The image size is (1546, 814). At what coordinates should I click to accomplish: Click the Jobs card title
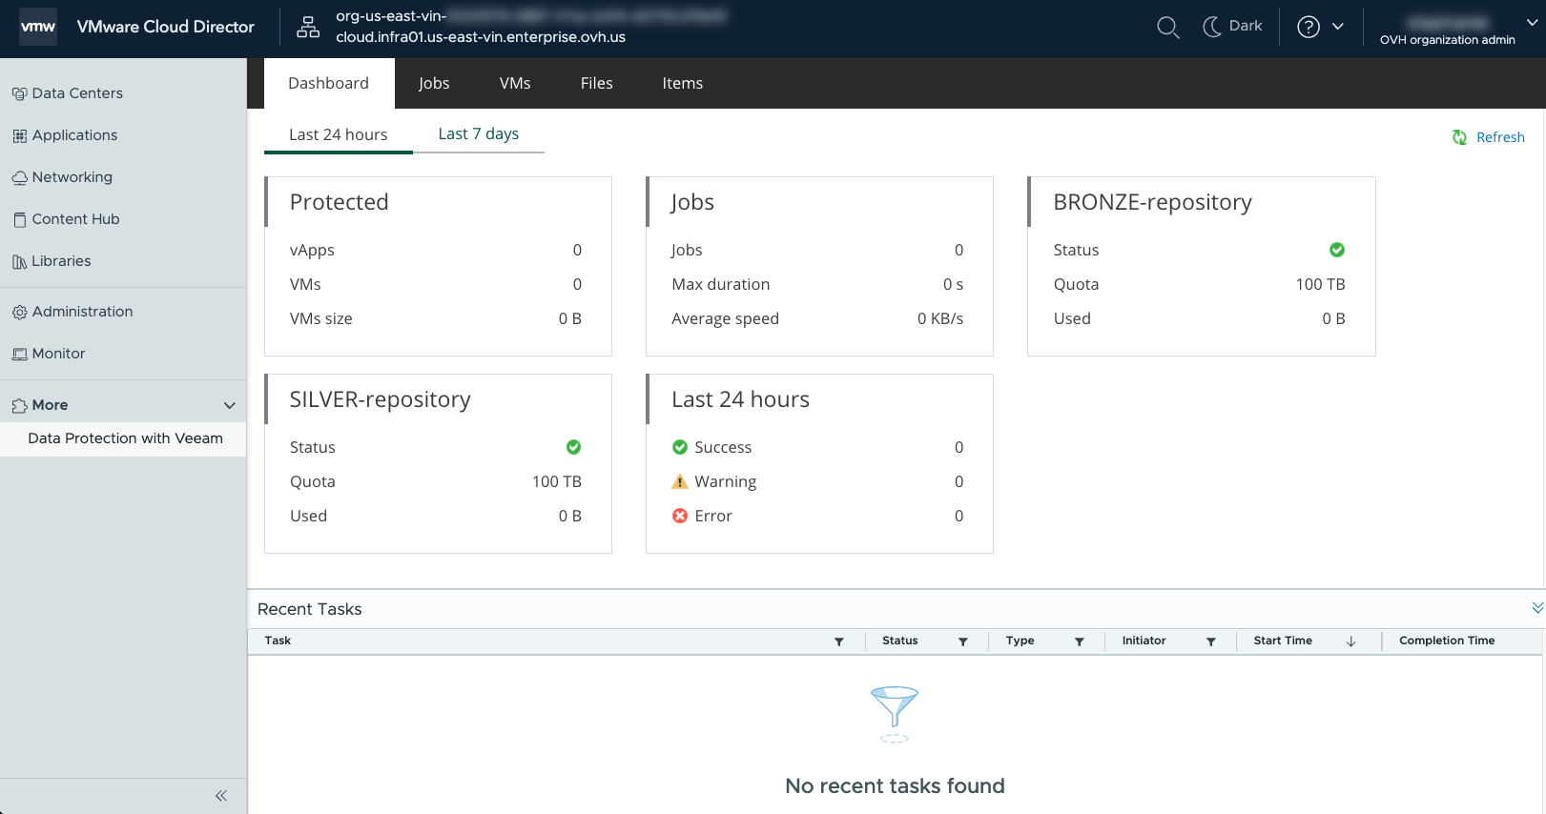tap(692, 202)
